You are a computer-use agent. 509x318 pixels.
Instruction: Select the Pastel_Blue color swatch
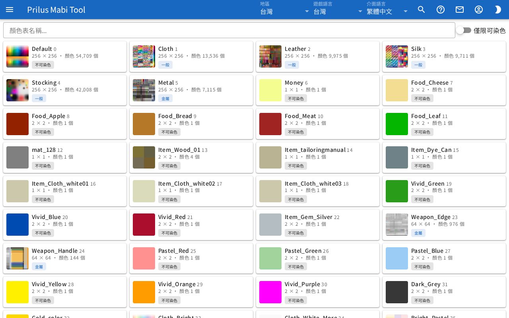pyautogui.click(x=397, y=258)
